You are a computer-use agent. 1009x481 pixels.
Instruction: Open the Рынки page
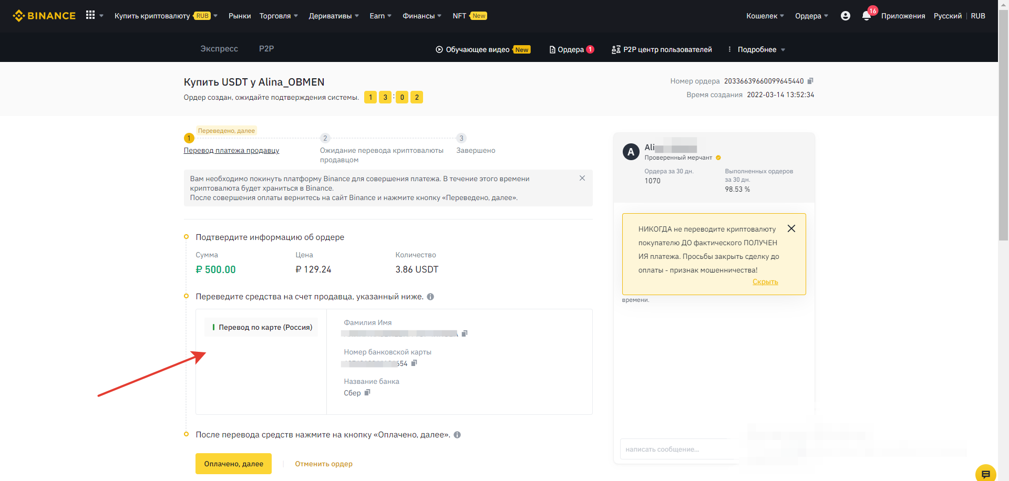[x=240, y=16]
